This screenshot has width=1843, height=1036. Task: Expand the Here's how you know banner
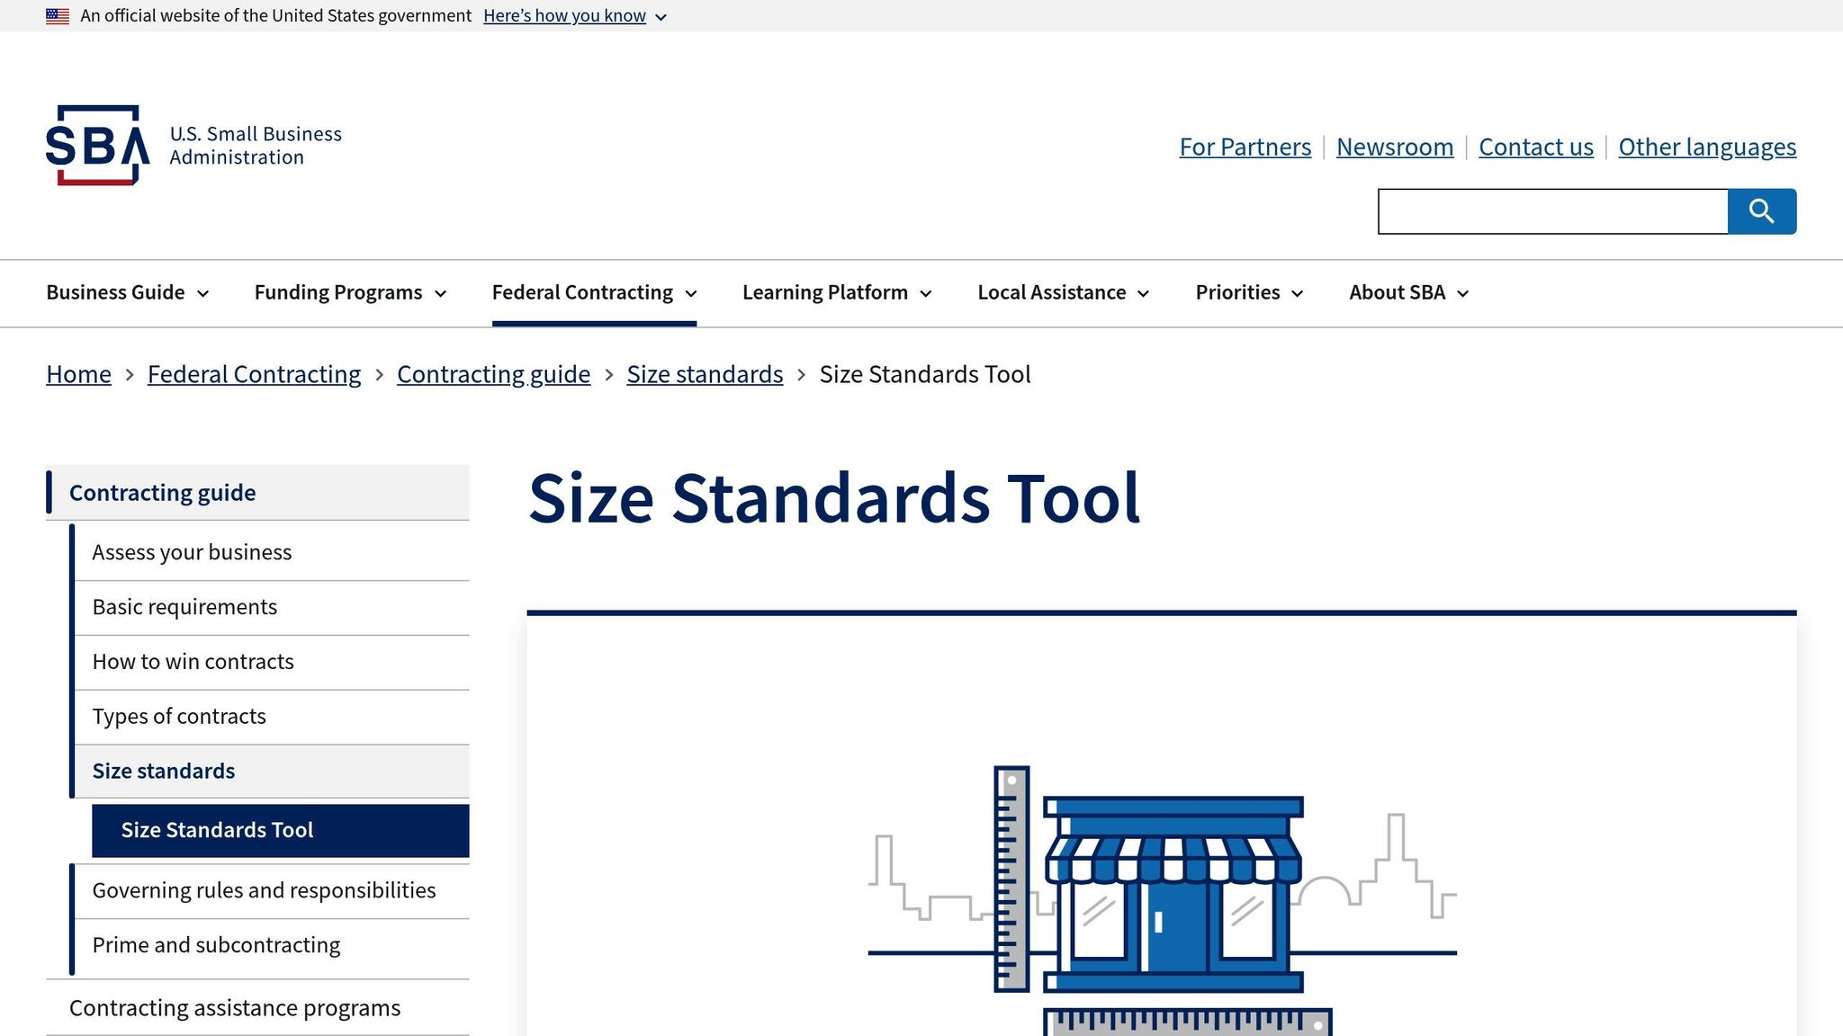[x=564, y=15]
